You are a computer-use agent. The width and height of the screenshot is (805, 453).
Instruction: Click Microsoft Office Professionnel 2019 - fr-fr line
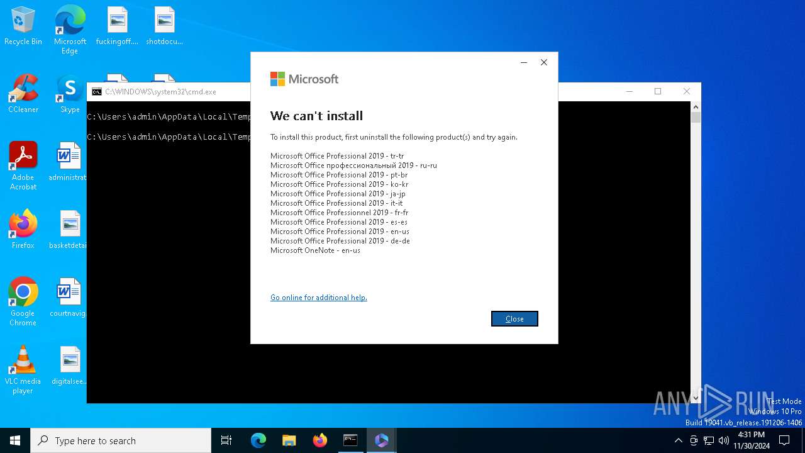coord(340,213)
